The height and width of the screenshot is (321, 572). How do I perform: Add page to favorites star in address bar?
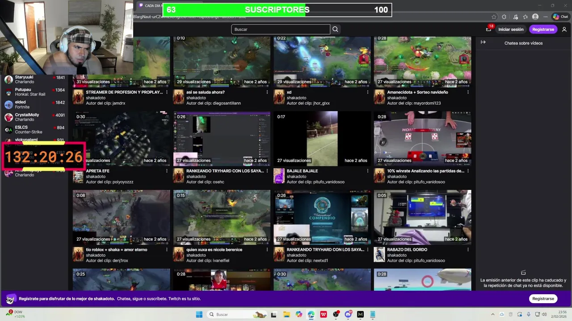point(494,17)
